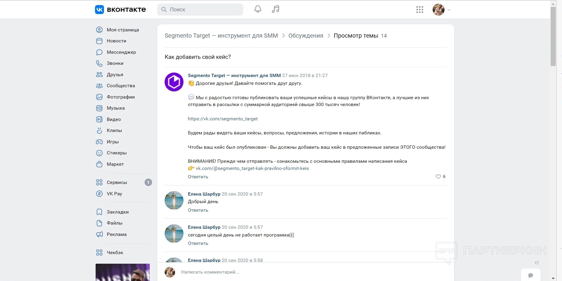
Task: Click the Поиск search field
Action: click(x=200, y=10)
